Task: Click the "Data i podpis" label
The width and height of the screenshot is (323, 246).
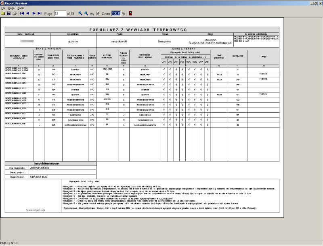Action: coord(17,172)
